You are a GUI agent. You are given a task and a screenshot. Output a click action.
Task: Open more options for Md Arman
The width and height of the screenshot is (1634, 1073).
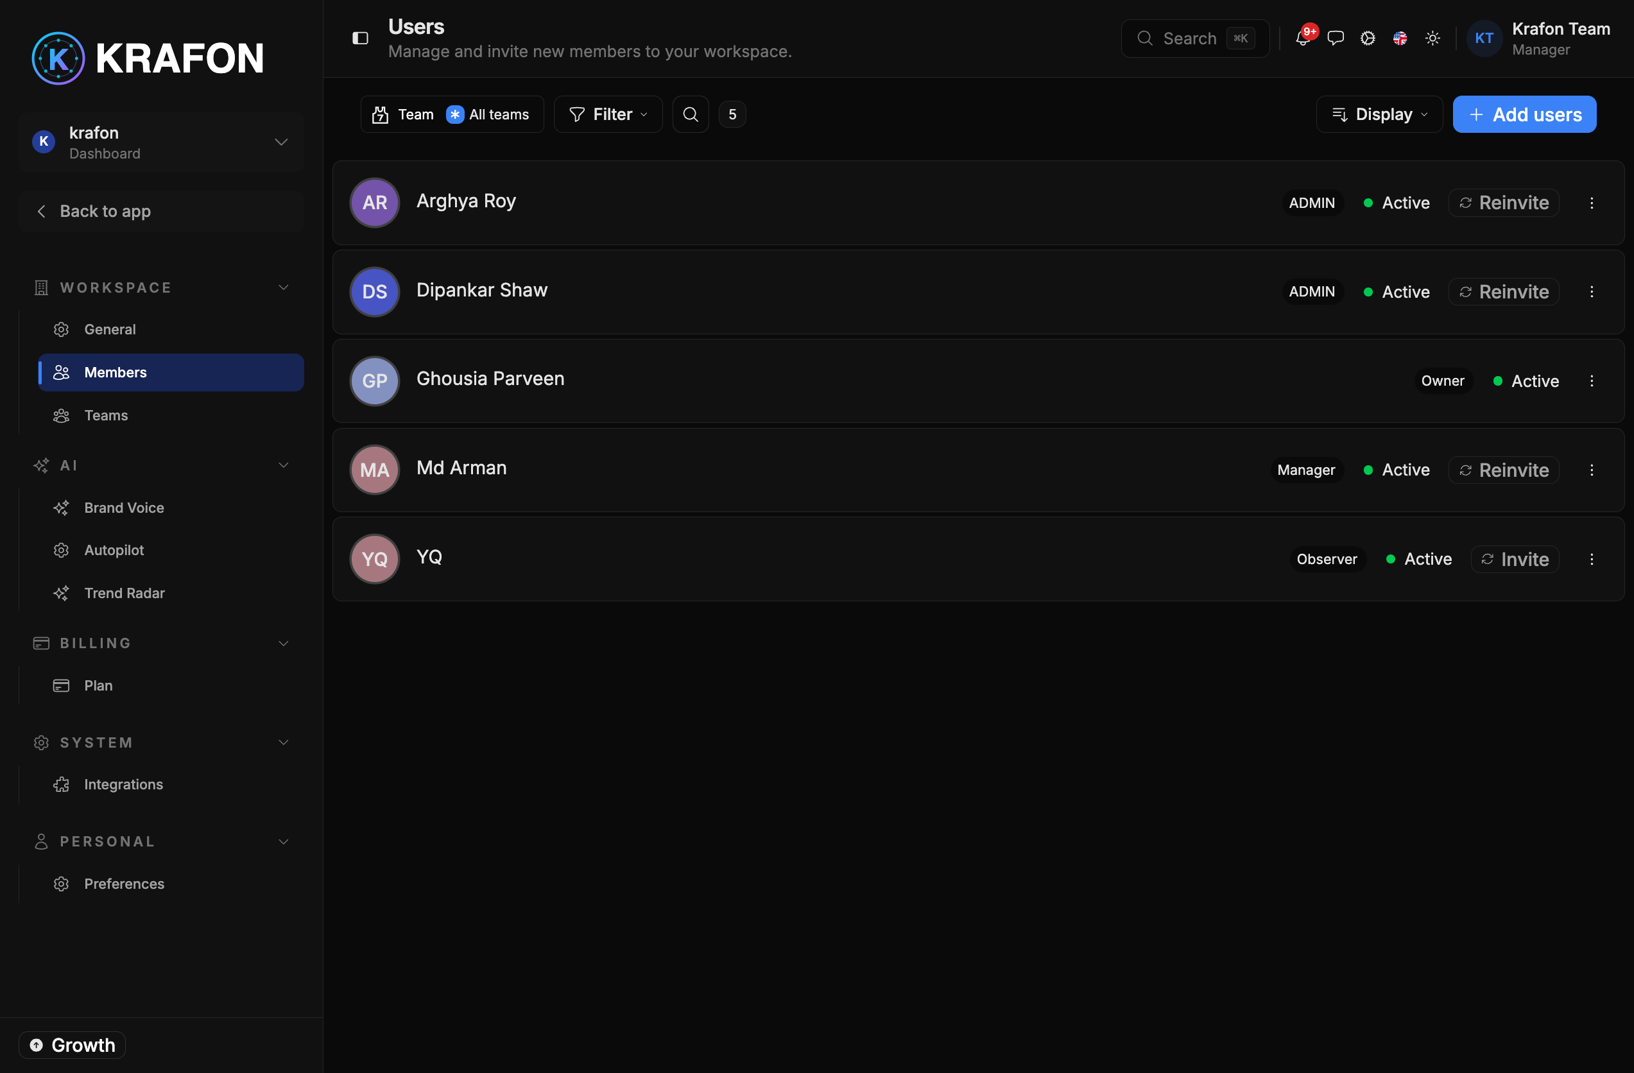(x=1592, y=470)
